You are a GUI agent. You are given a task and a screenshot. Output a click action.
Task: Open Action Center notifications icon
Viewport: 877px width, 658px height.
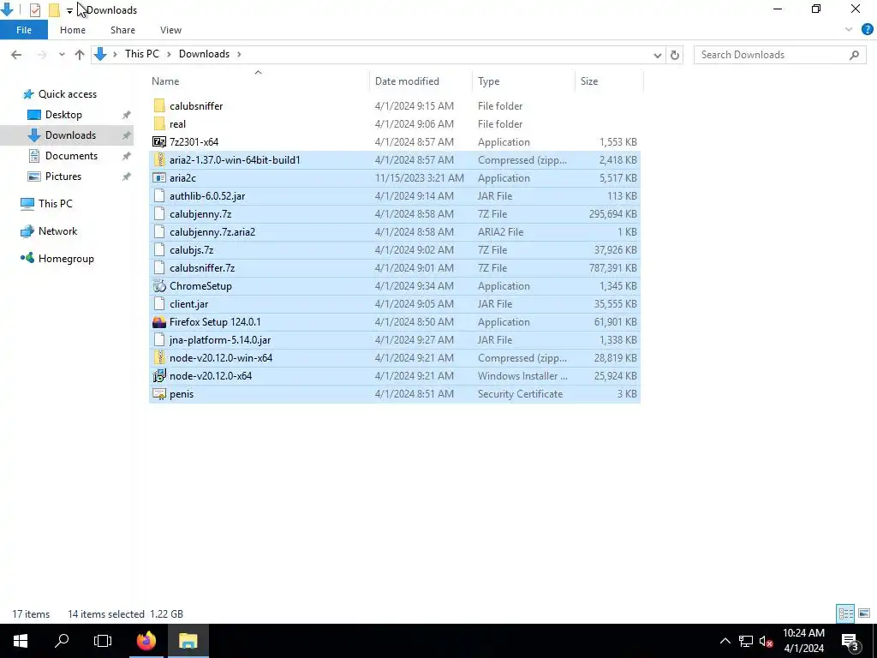850,641
